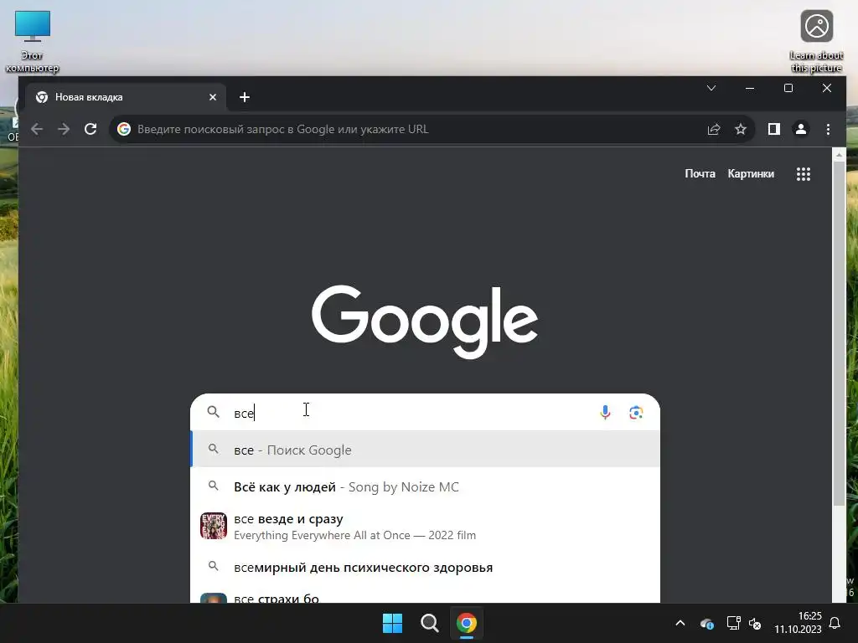Share this page via address bar icon

[714, 129]
